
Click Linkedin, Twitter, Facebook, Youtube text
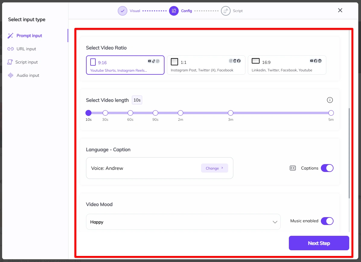282,70
